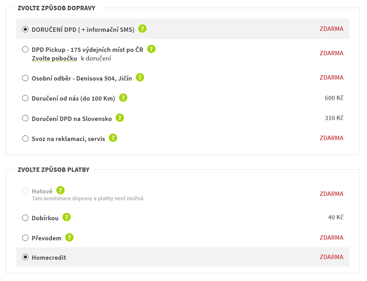Viewport: 367px width, 281px height.
Task: Click the Homecredit payment label
Action: [x=49, y=258]
